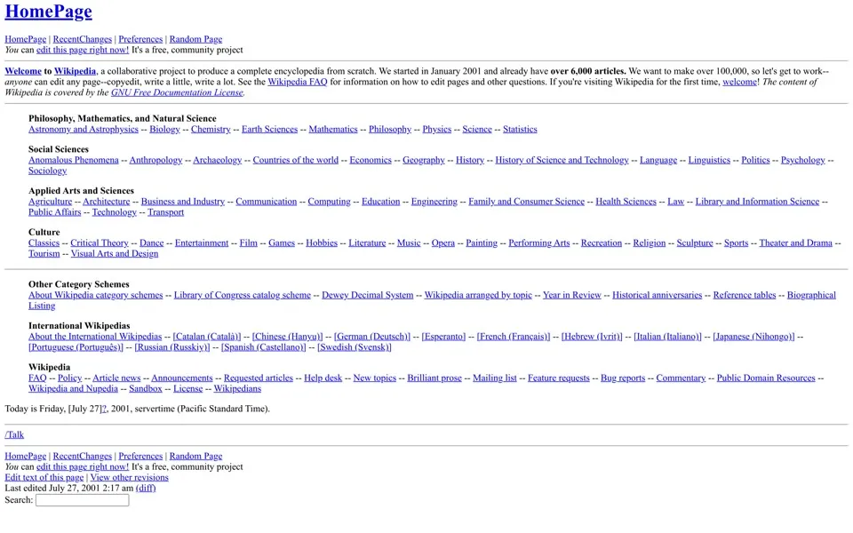Open View other revisions link
853x533 pixels.
point(129,477)
